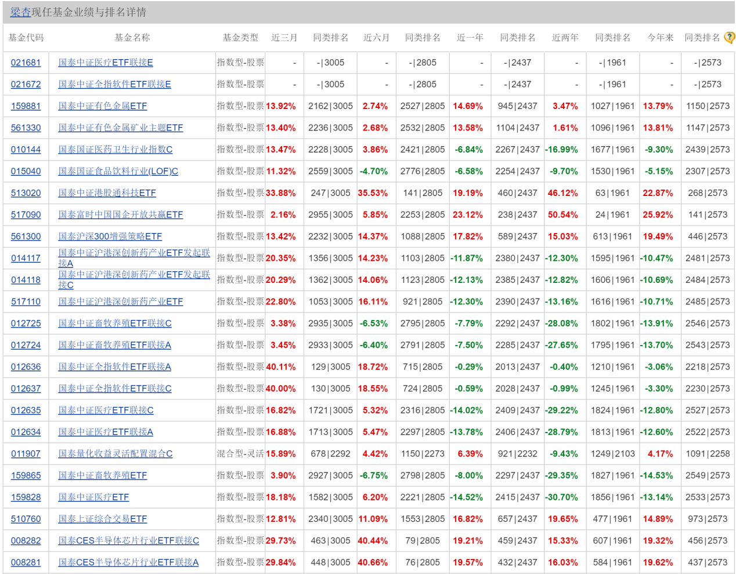
Task: Open fund 国泰CES半导体芯片行业ETF联接C
Action: click(129, 541)
